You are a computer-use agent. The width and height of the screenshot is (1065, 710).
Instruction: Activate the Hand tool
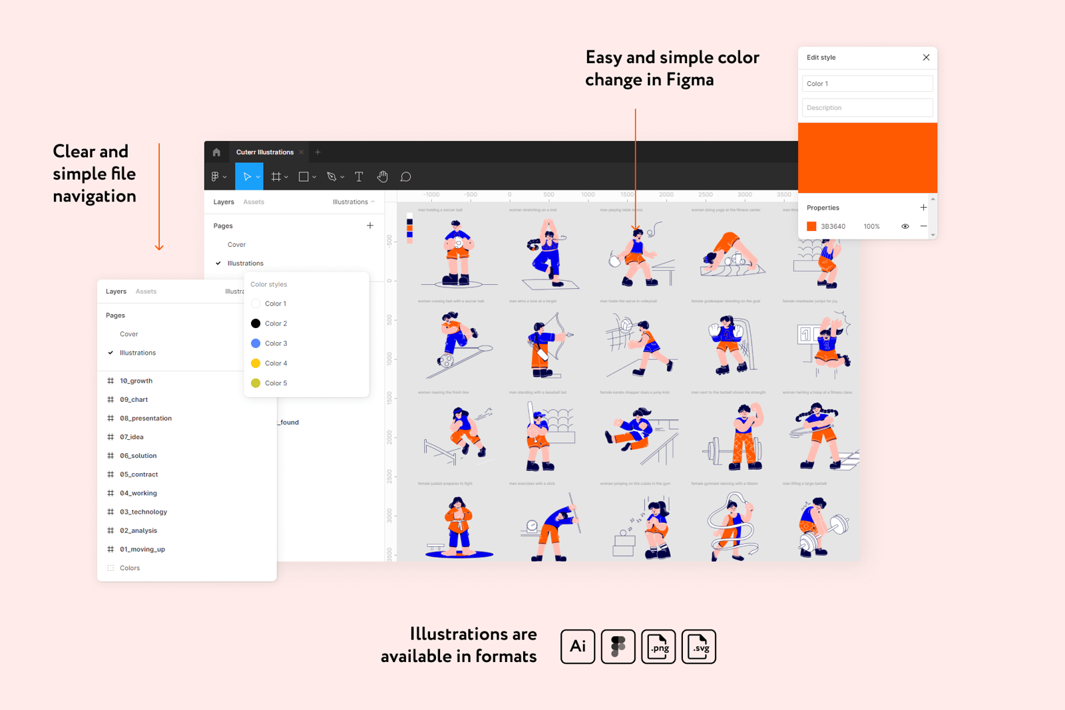(382, 177)
